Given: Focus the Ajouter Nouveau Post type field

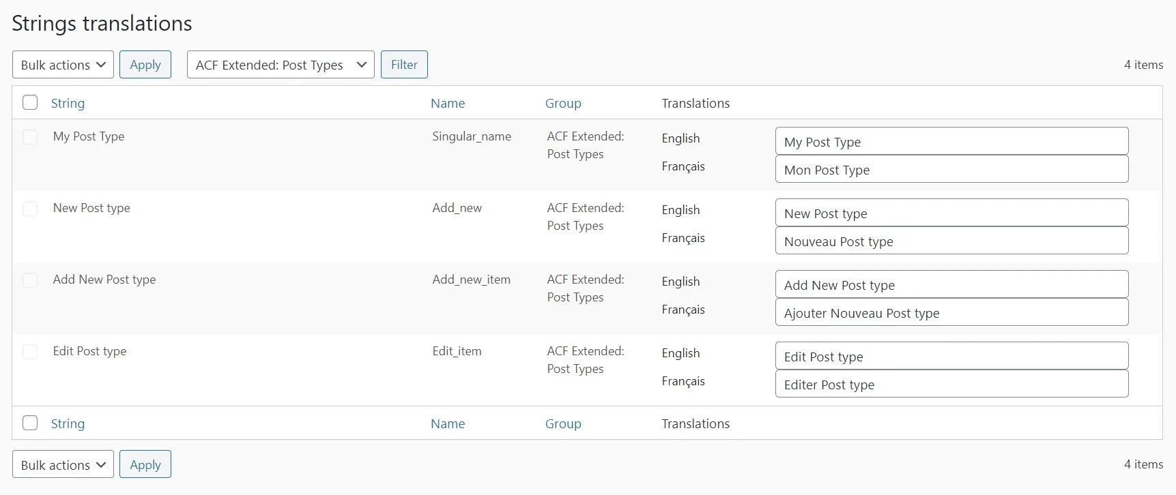Looking at the screenshot, I should (x=951, y=312).
